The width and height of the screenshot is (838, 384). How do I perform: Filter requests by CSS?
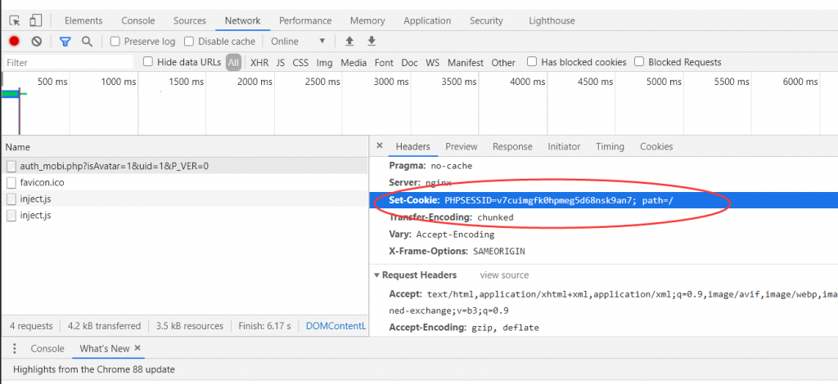[x=300, y=62]
